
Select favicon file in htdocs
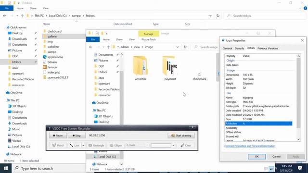tap(52, 67)
